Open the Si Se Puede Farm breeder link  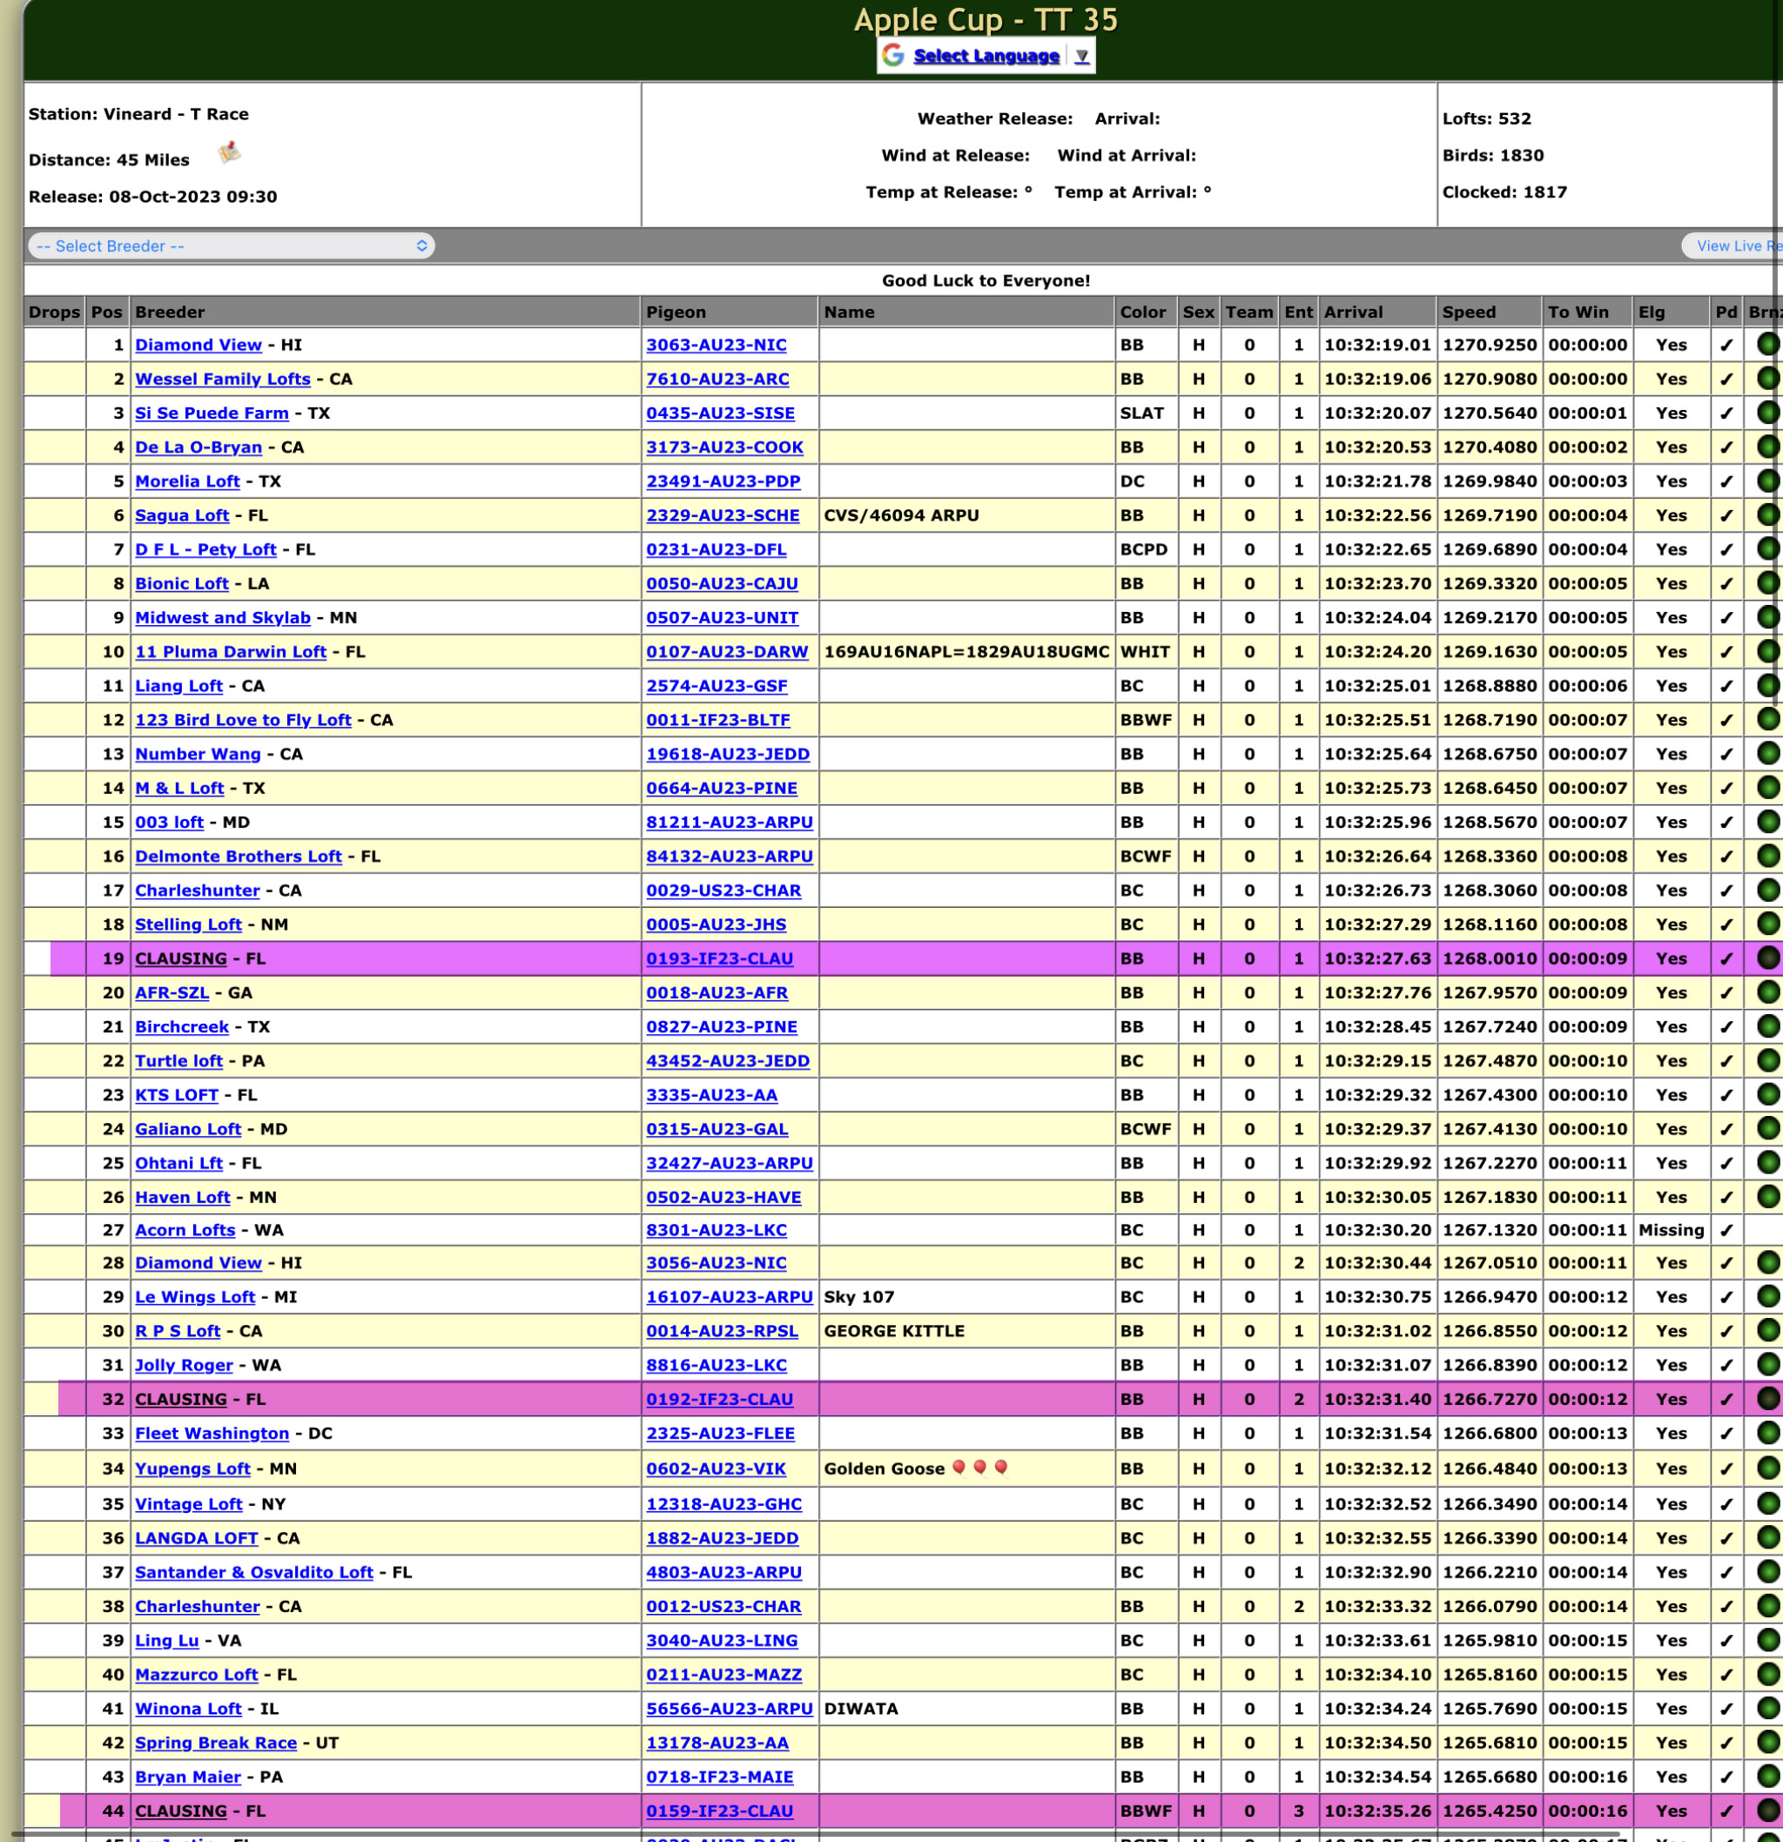click(212, 413)
